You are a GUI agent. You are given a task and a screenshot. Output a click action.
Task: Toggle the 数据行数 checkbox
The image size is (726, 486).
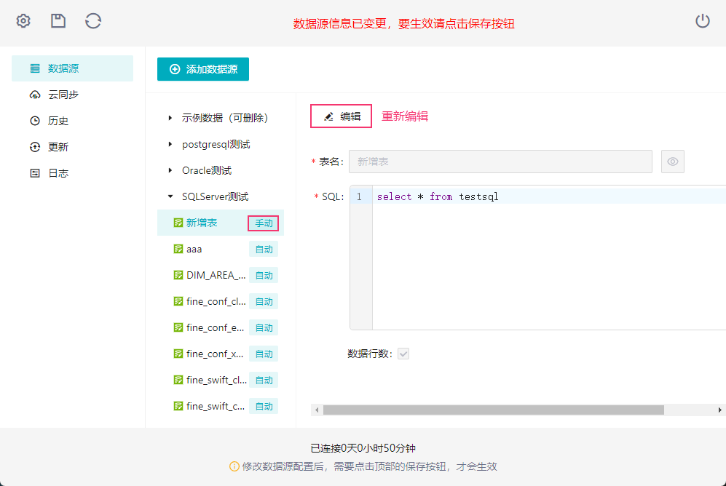pos(403,354)
